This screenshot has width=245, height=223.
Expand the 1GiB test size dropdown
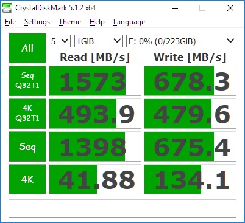[x=99, y=41]
